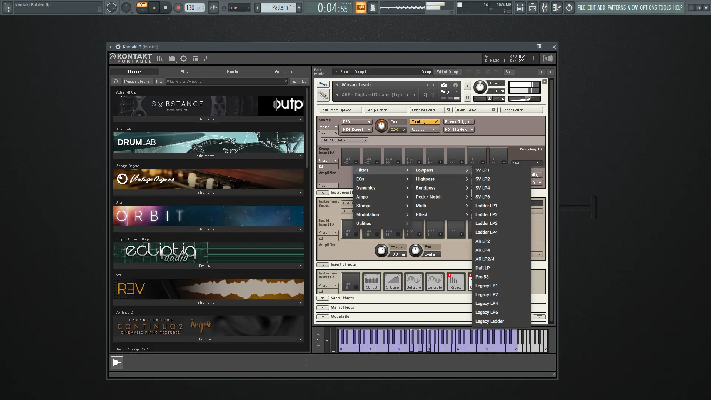
Task: Click the wrench edit mode icon
Action: click(x=323, y=84)
